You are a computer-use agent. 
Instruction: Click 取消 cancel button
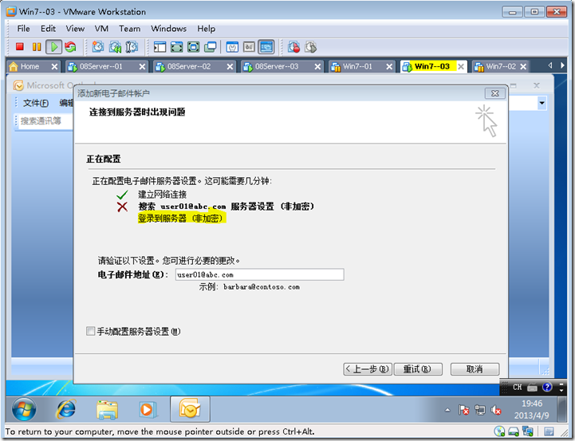coord(475,368)
